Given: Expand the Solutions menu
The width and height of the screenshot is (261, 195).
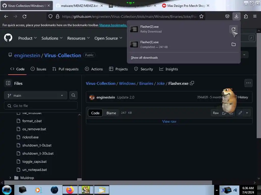Looking at the screenshot, I should (x=52, y=38).
